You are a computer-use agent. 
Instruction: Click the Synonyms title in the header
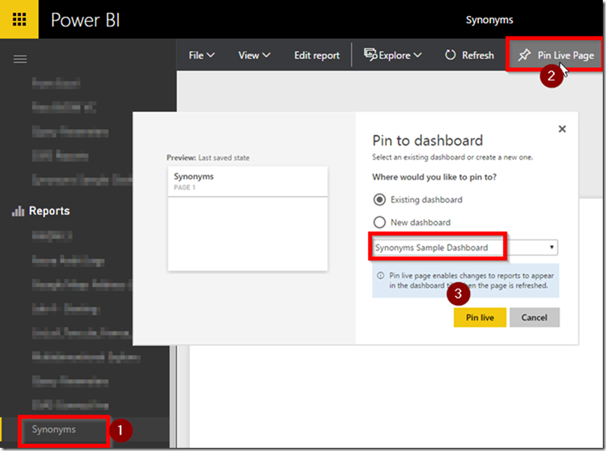pyautogui.click(x=489, y=20)
